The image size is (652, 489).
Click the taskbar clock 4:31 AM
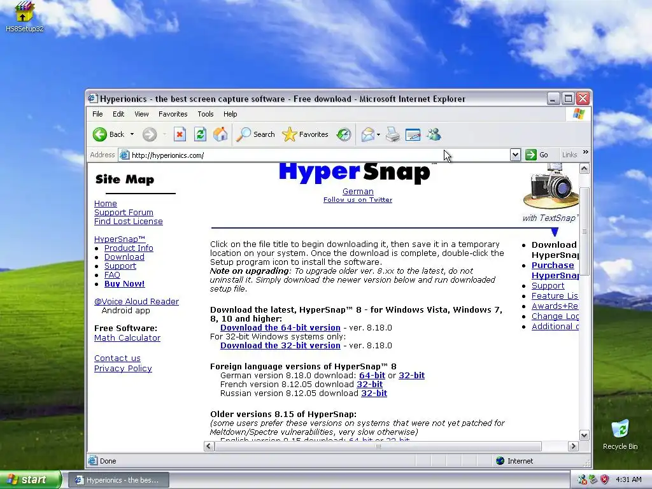pyautogui.click(x=628, y=479)
